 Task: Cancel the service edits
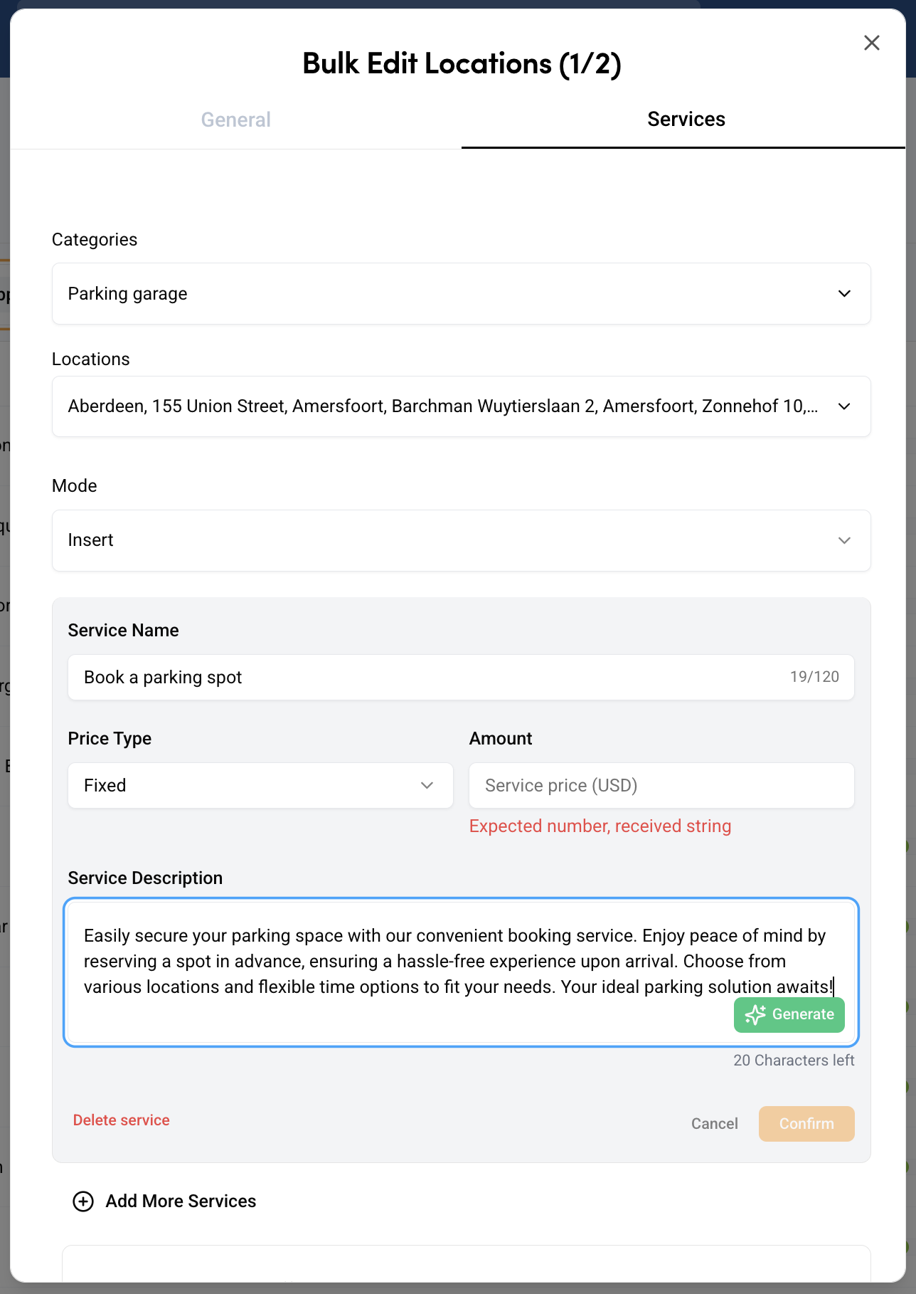tap(714, 1123)
